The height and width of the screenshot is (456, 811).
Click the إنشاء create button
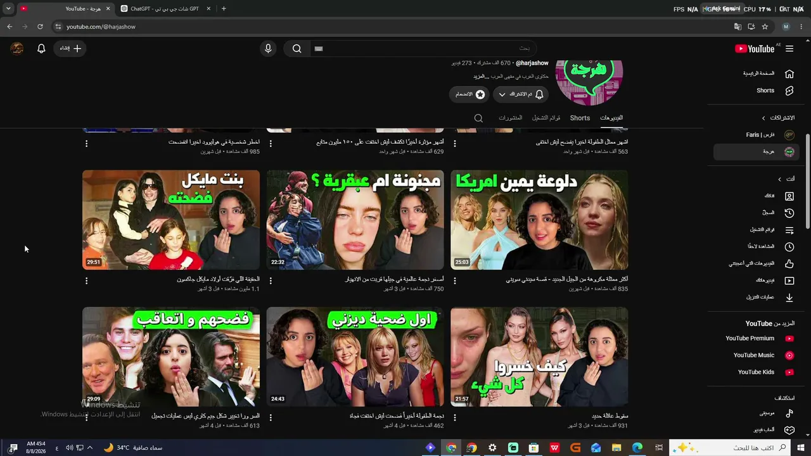tap(70, 49)
